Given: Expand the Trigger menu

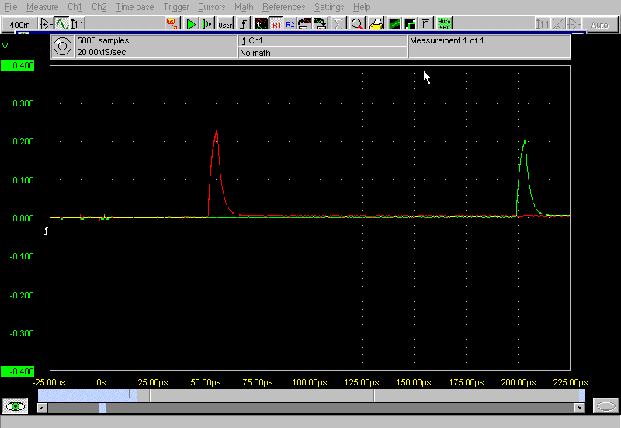Looking at the screenshot, I should [175, 7].
